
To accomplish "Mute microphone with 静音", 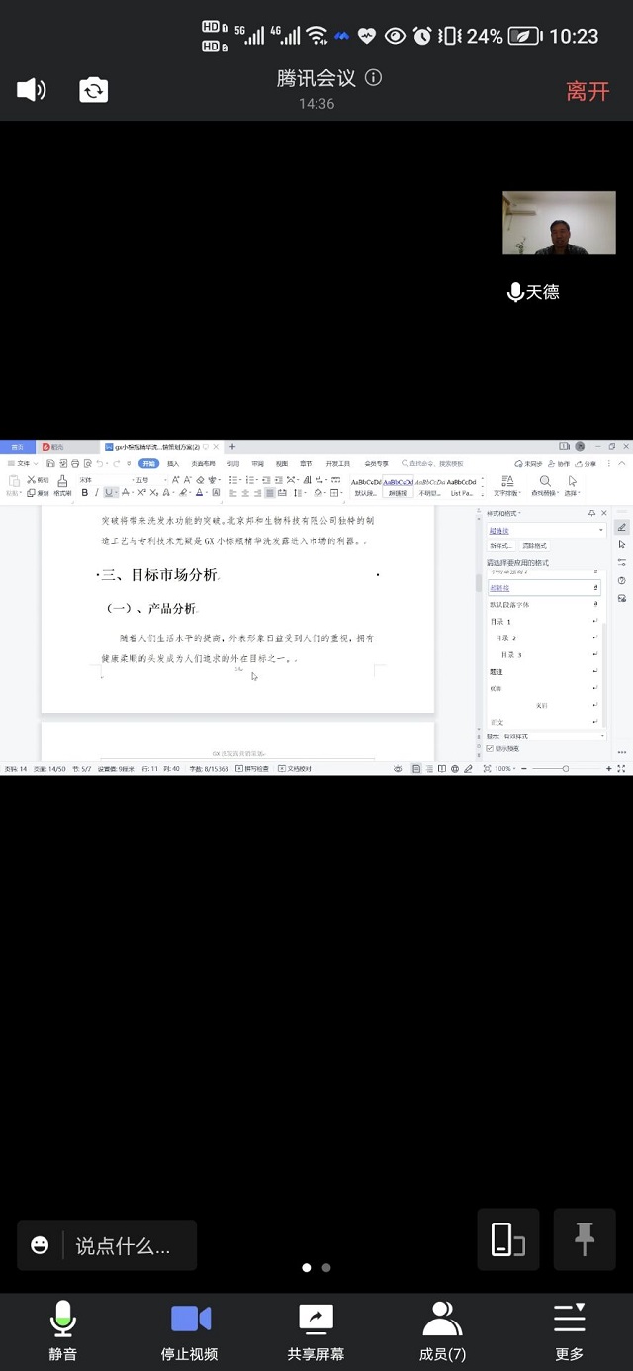I will tap(63, 1331).
